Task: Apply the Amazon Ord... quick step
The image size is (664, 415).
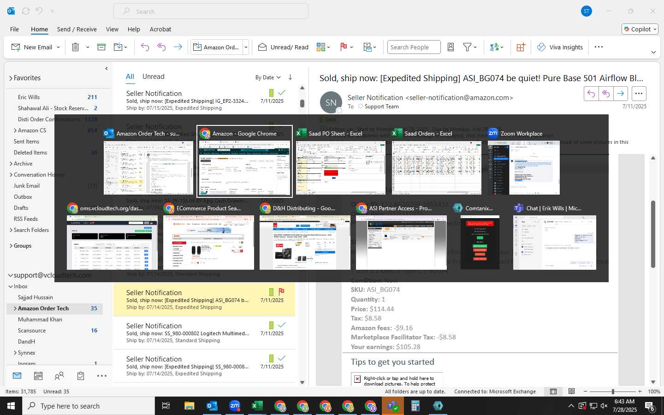Action: tap(216, 47)
